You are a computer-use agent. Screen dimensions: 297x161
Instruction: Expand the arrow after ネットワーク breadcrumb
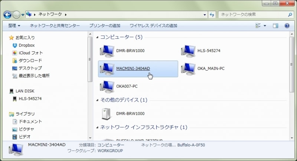click(x=66, y=14)
